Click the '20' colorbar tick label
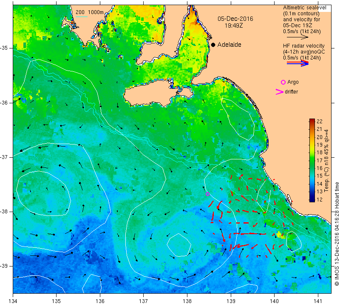The width and height of the screenshot is (340, 306). pos(320,137)
